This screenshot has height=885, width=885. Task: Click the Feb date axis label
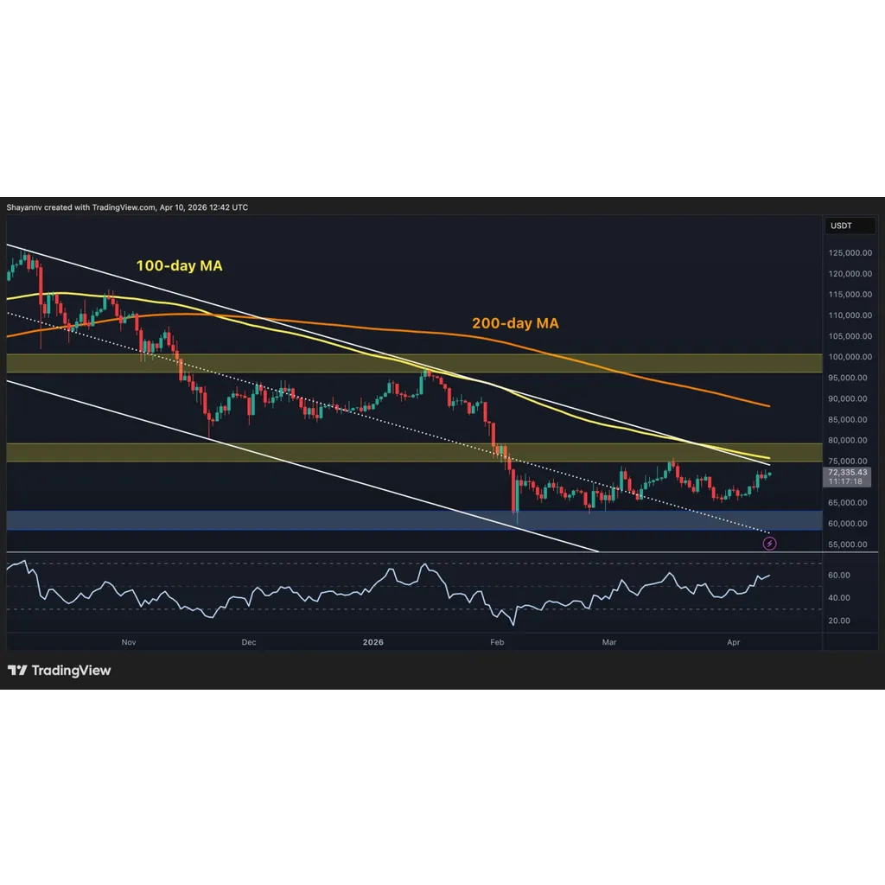(x=497, y=642)
